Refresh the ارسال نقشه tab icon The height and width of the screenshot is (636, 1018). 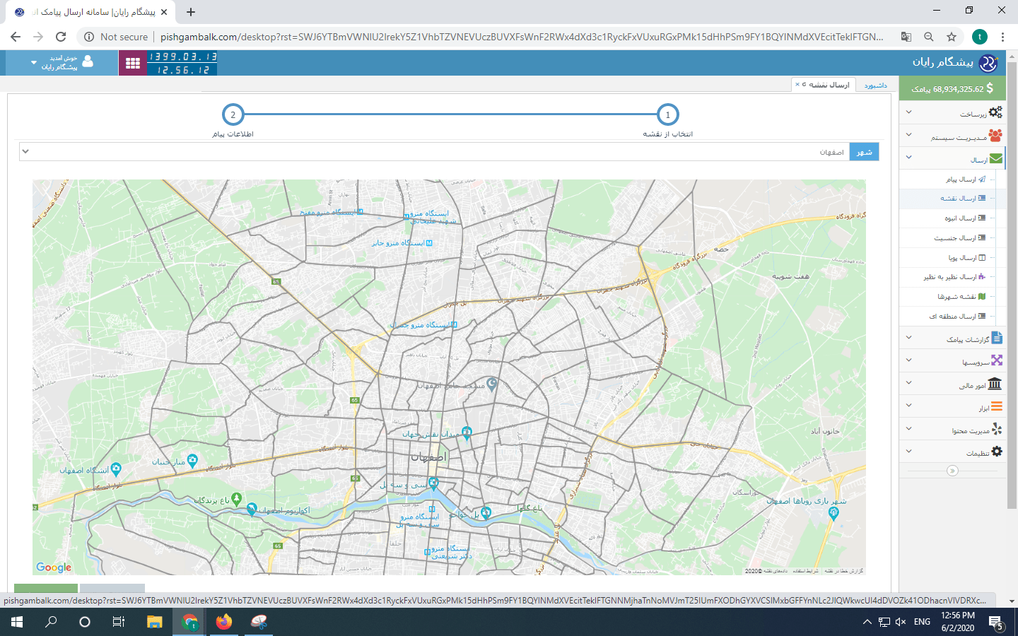[x=804, y=85]
